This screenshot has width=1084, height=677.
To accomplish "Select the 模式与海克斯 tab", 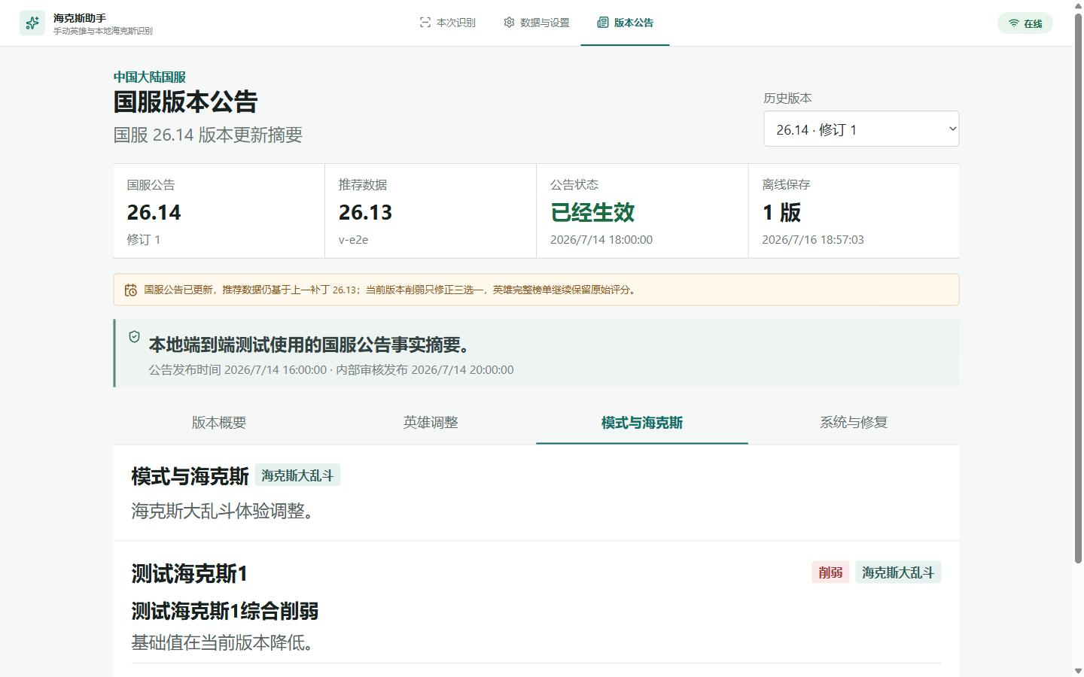I will click(642, 423).
